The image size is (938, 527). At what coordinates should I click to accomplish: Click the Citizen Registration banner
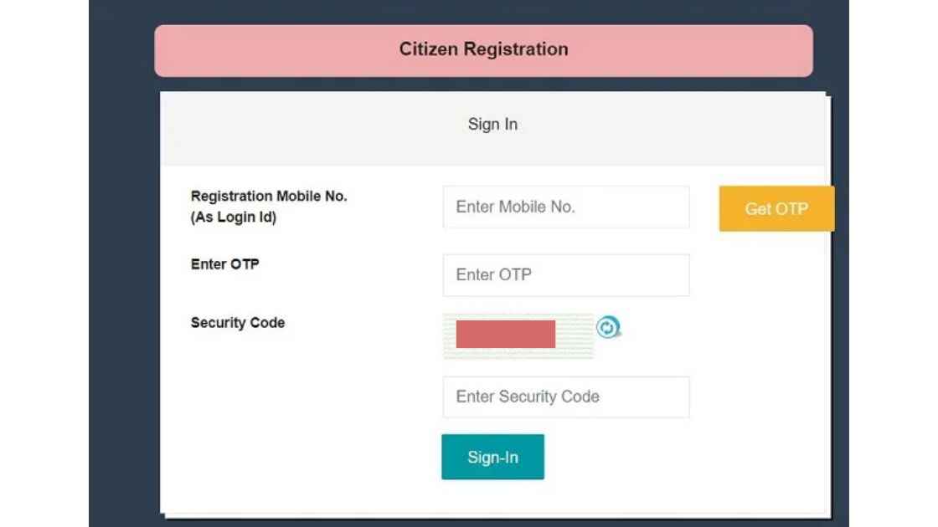point(484,49)
